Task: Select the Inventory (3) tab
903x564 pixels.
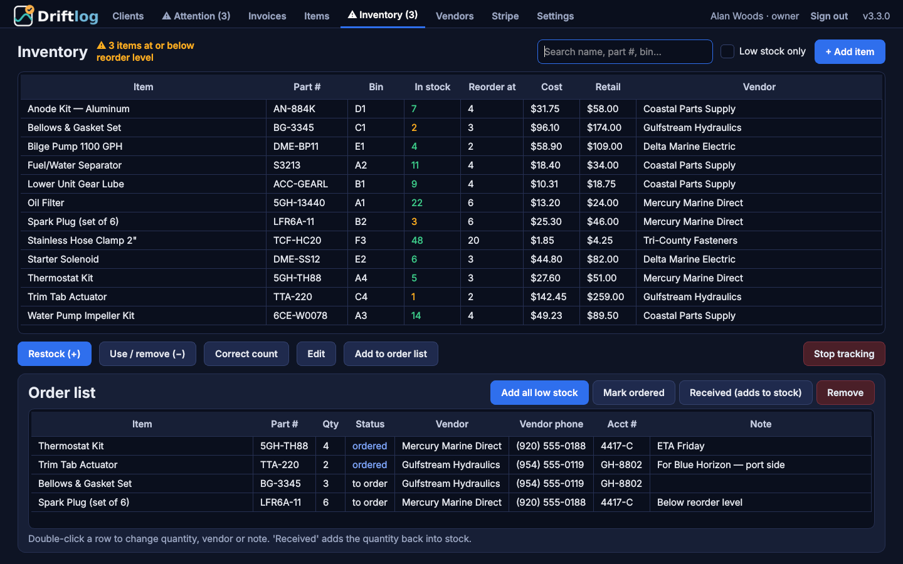Action: pyautogui.click(x=383, y=15)
